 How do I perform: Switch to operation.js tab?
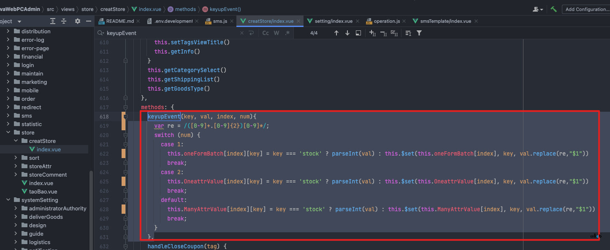pos(387,21)
